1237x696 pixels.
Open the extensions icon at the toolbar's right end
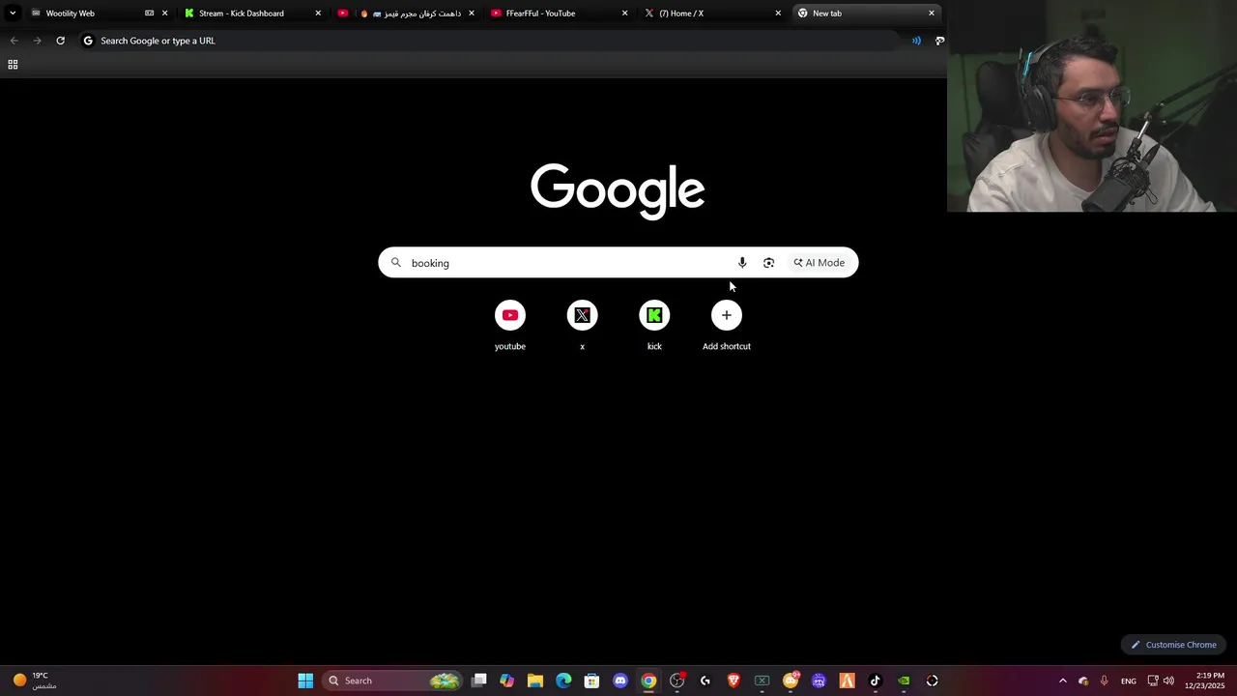tap(939, 41)
